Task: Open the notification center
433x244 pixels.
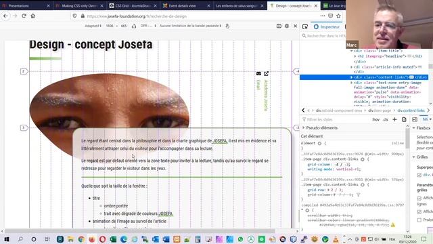Action: coord(424,239)
